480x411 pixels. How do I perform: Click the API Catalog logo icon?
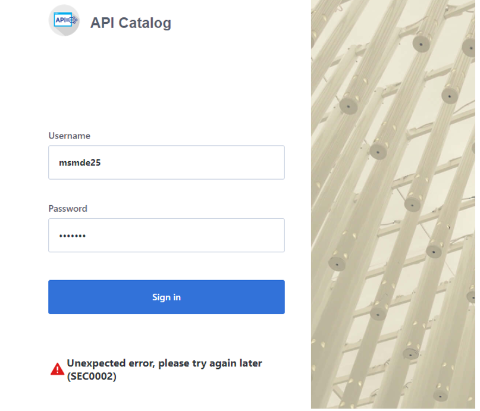tap(64, 21)
